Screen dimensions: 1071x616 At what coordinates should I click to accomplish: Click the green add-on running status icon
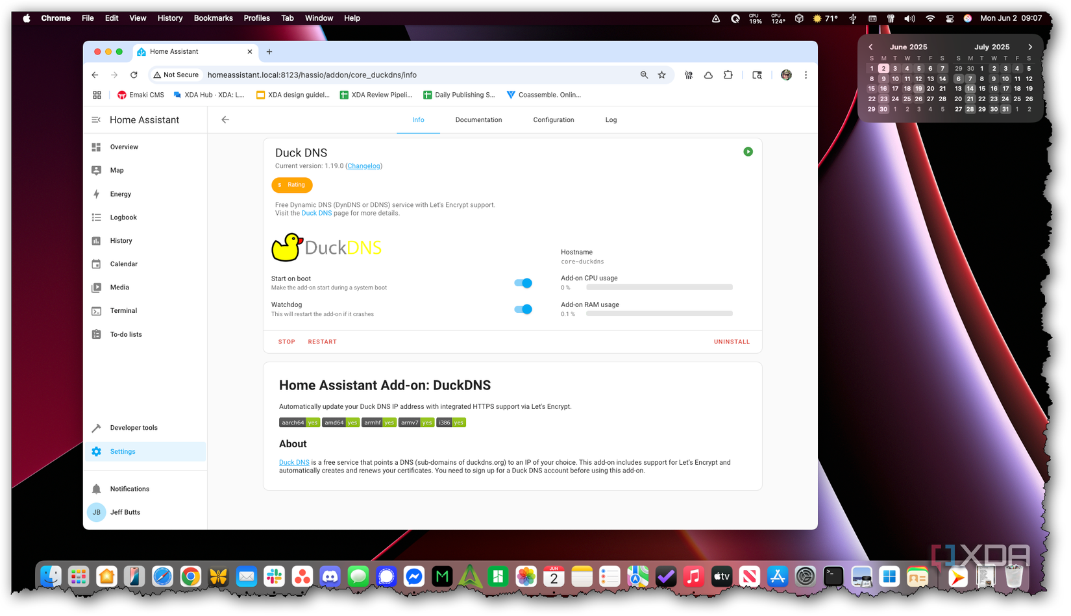pyautogui.click(x=748, y=152)
